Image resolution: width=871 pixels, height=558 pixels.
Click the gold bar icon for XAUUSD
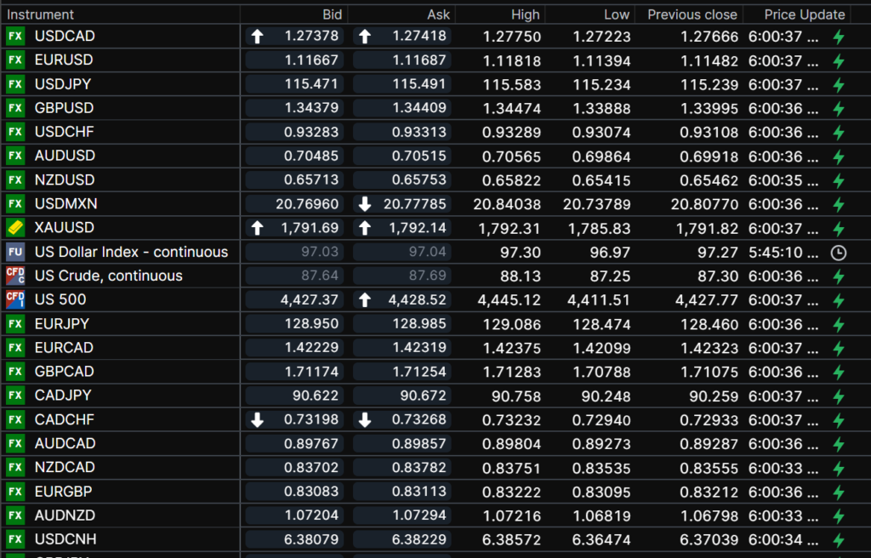click(x=15, y=228)
